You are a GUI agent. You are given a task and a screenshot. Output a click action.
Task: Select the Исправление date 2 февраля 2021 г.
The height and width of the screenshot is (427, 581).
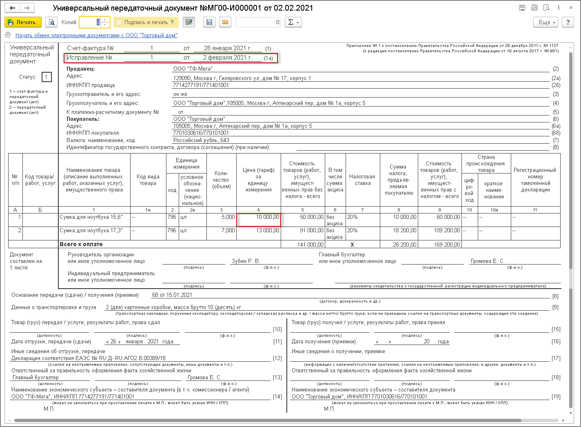coord(227,58)
